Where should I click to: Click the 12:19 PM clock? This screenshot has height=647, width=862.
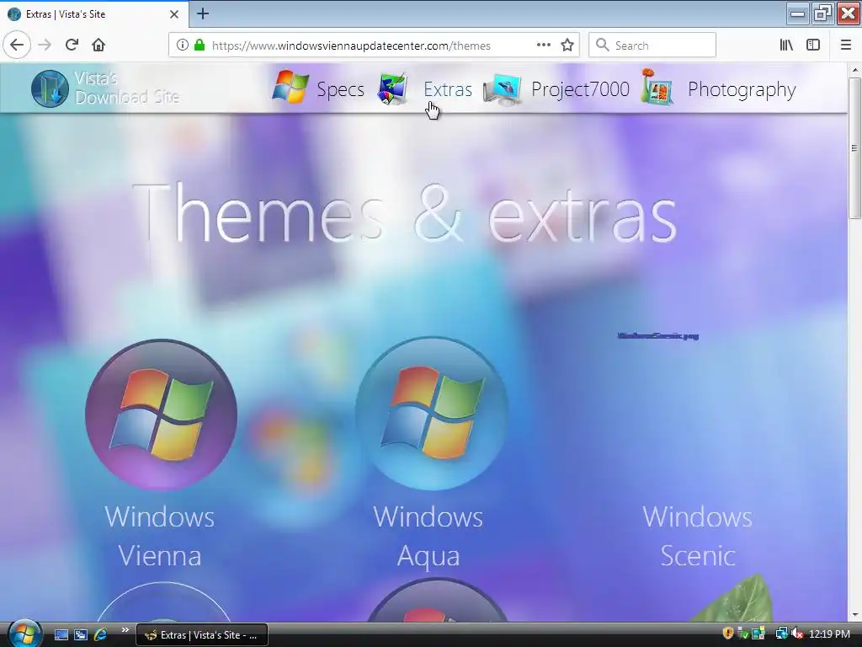(829, 634)
